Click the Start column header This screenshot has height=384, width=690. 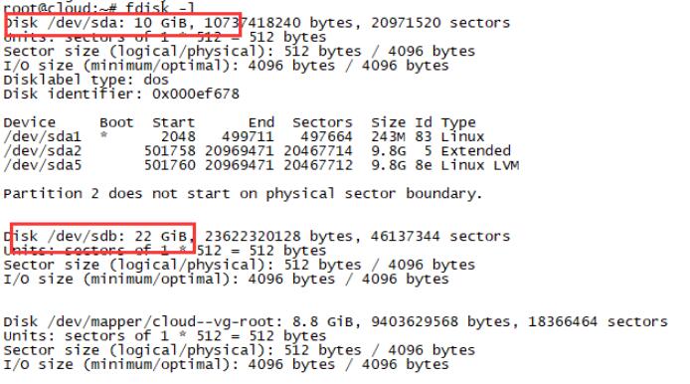tap(173, 122)
